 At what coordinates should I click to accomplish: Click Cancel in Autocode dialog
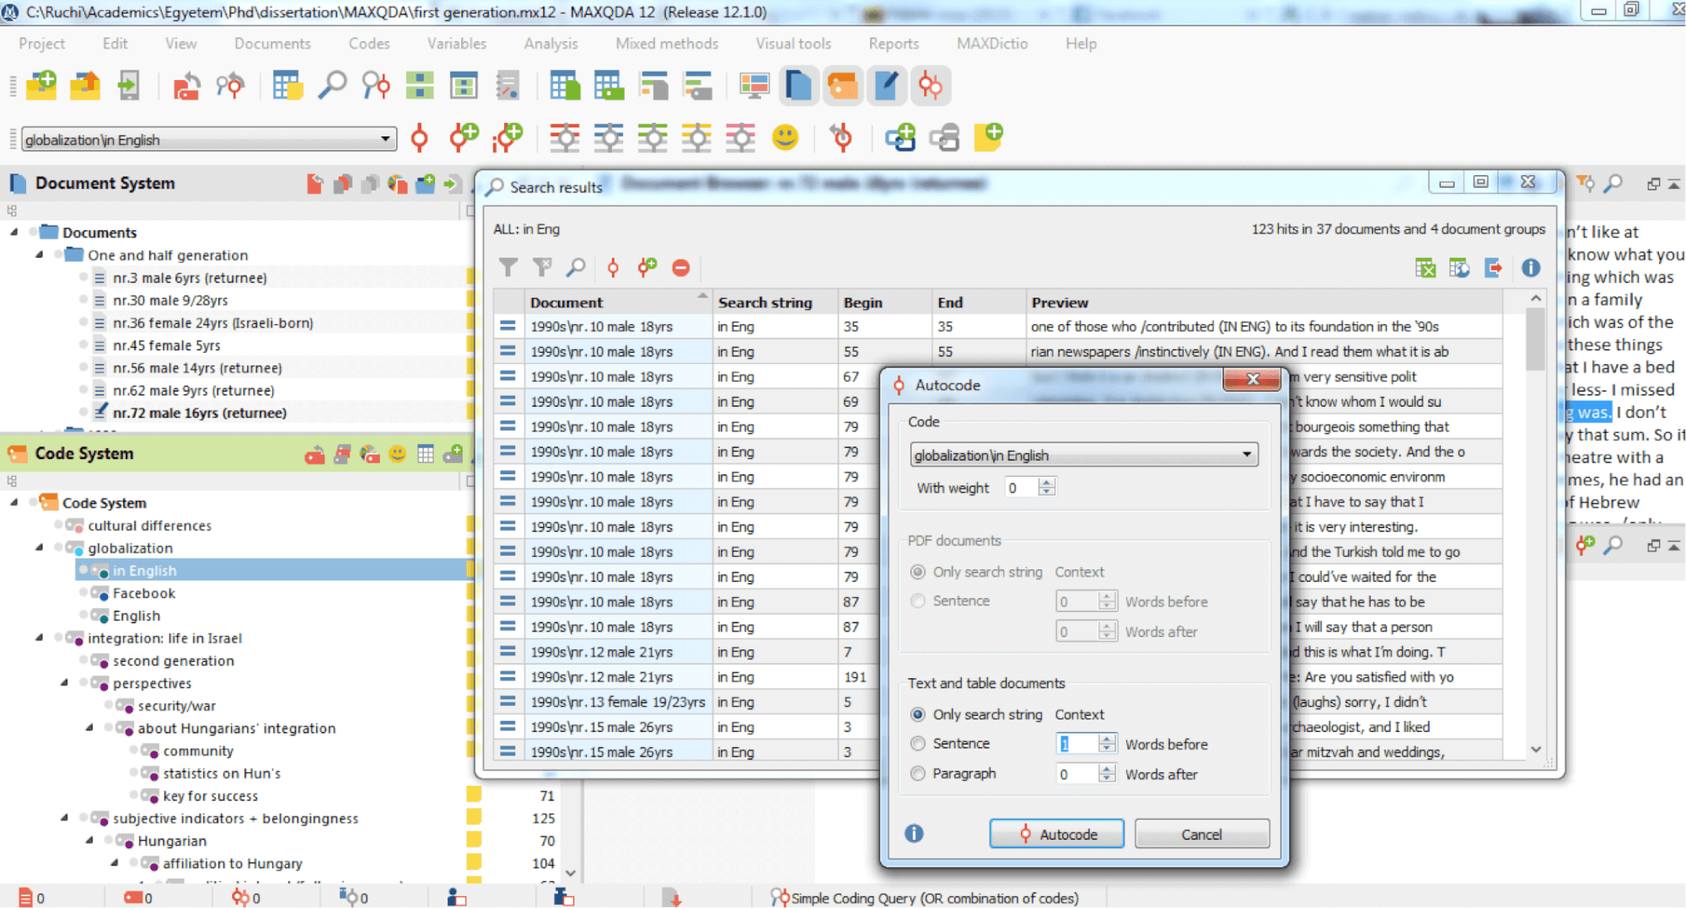1201,834
